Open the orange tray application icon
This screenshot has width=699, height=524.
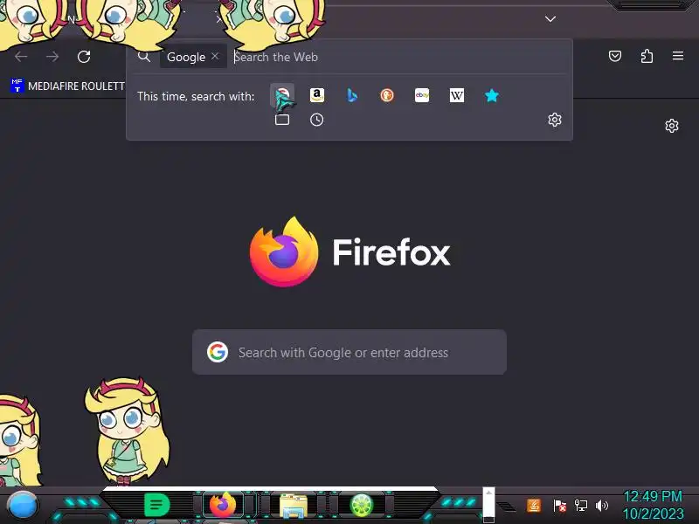tap(534, 506)
